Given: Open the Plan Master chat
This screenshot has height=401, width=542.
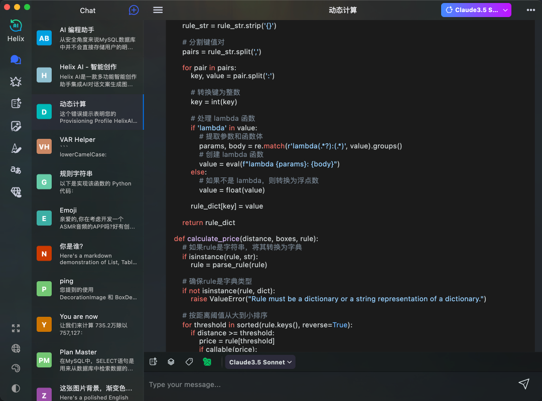Looking at the screenshot, I should [x=88, y=359].
